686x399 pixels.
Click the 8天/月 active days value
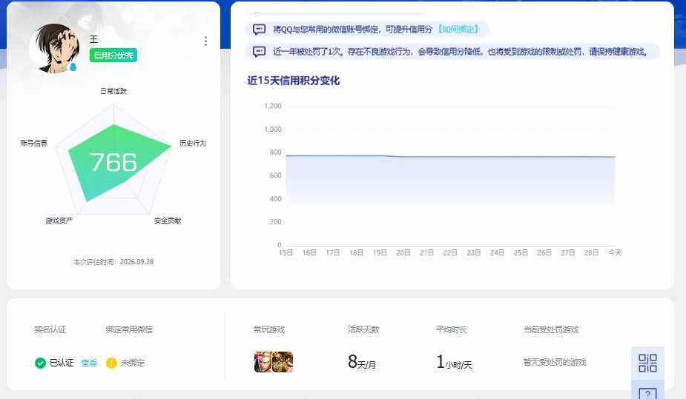(x=362, y=362)
